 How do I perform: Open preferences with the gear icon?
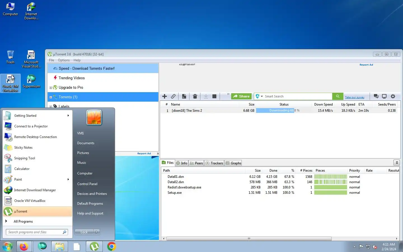(x=393, y=96)
